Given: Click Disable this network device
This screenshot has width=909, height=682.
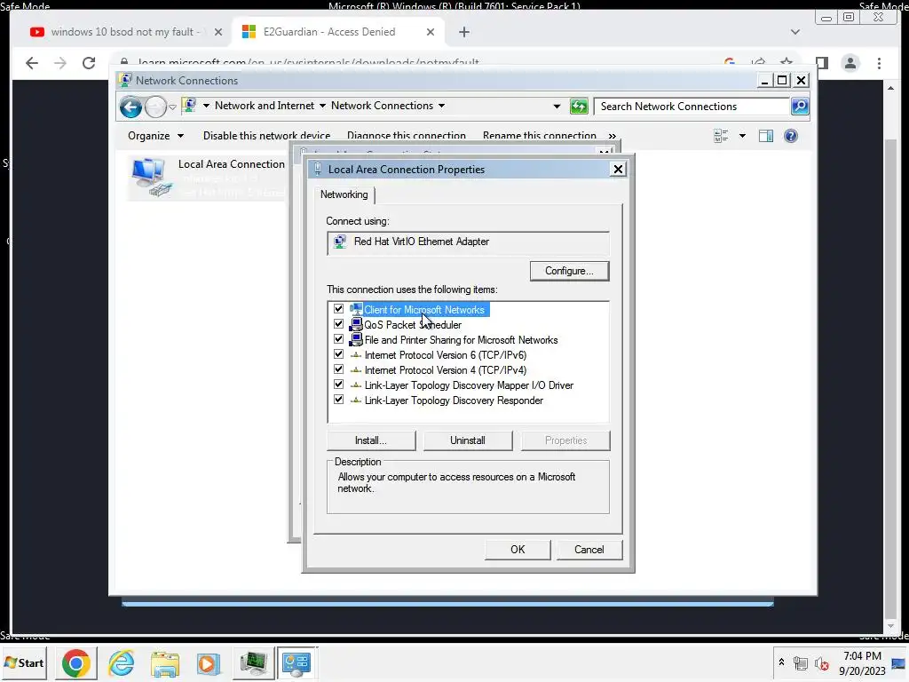Looking at the screenshot, I should 266,136.
